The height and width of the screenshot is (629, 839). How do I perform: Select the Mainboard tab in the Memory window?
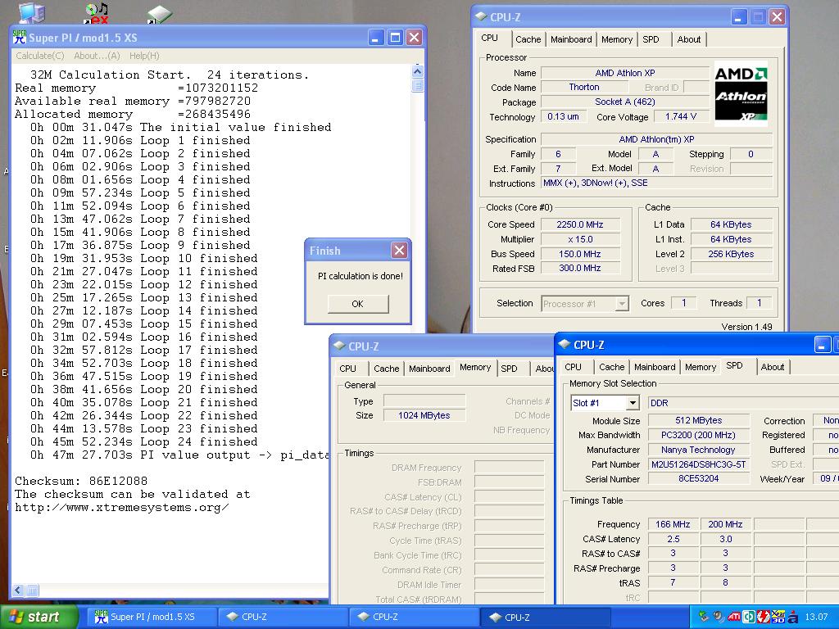429,369
